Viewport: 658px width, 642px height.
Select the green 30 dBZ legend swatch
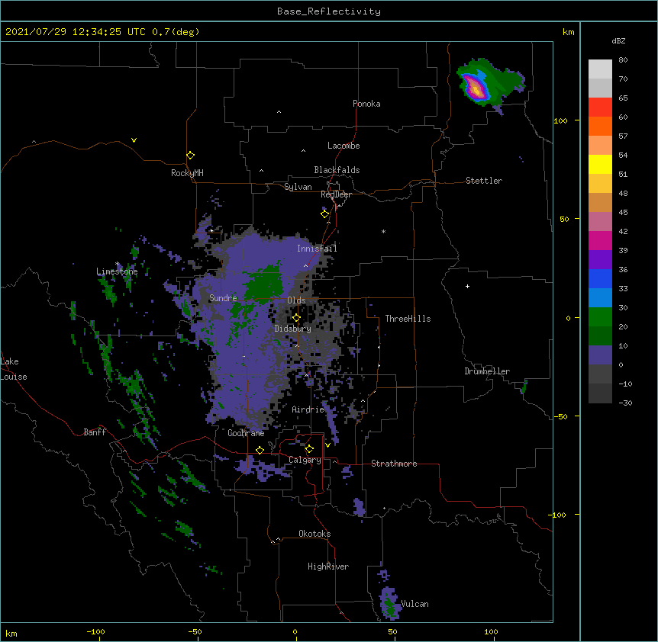[x=600, y=317]
